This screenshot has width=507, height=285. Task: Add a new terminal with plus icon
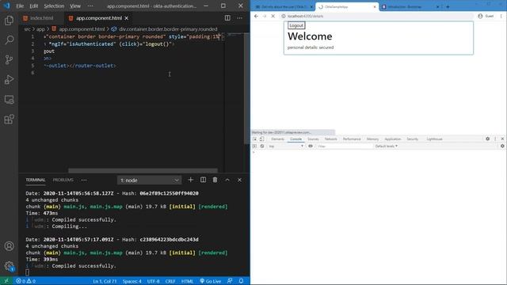click(x=190, y=180)
